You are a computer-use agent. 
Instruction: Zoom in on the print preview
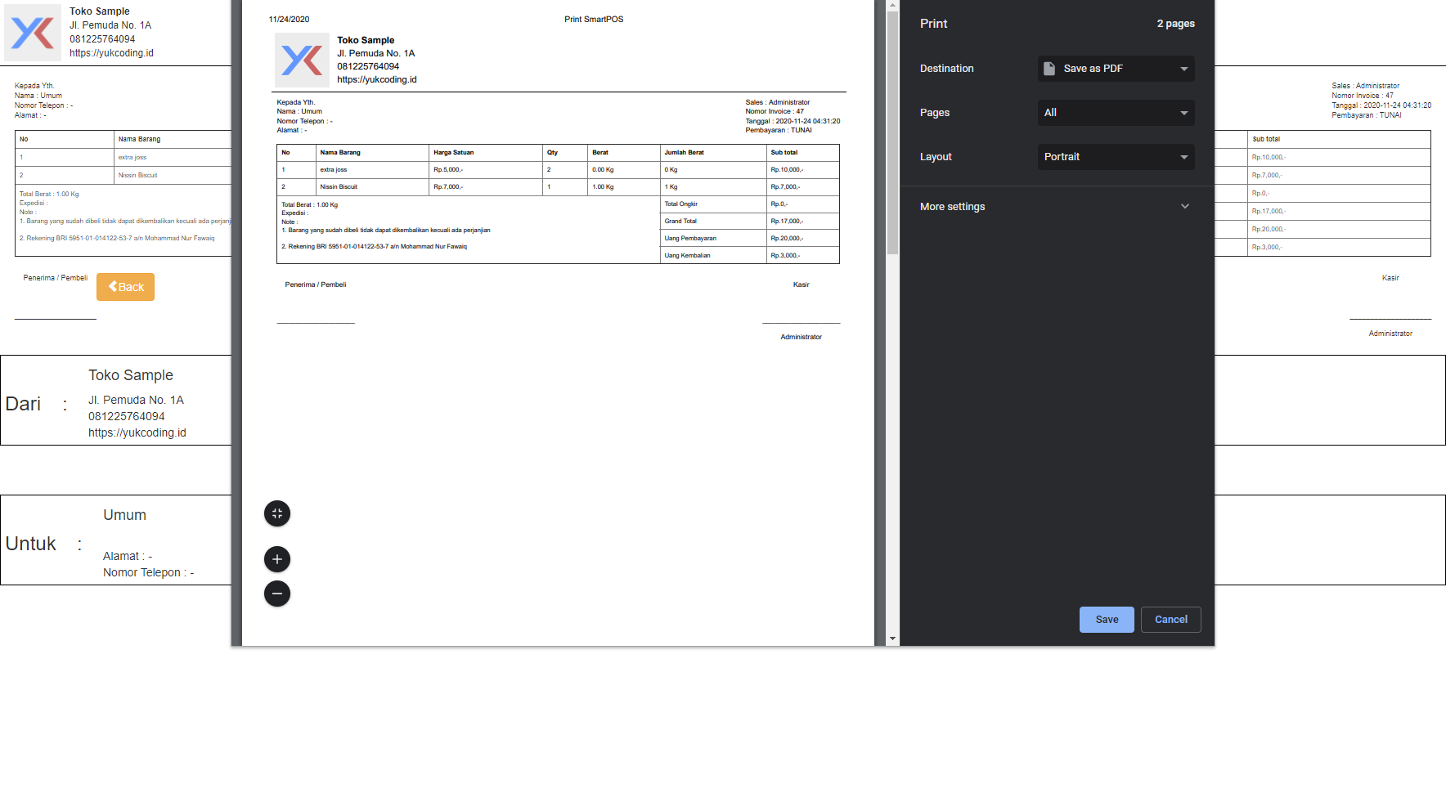(277, 559)
